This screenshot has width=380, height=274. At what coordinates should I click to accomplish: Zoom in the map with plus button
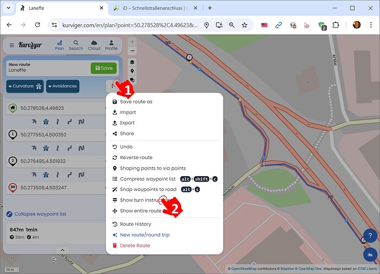pos(132,42)
